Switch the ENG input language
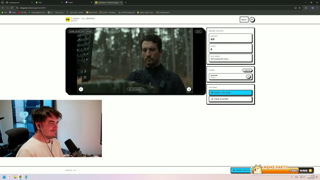Screen dimensions: 320x180 coord(297,177)
